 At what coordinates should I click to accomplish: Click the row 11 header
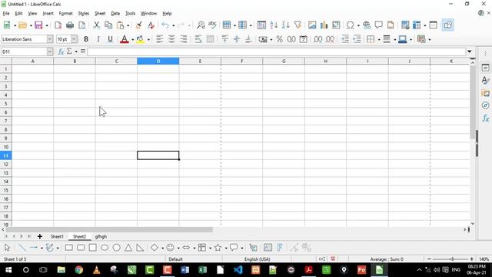pyautogui.click(x=5, y=155)
